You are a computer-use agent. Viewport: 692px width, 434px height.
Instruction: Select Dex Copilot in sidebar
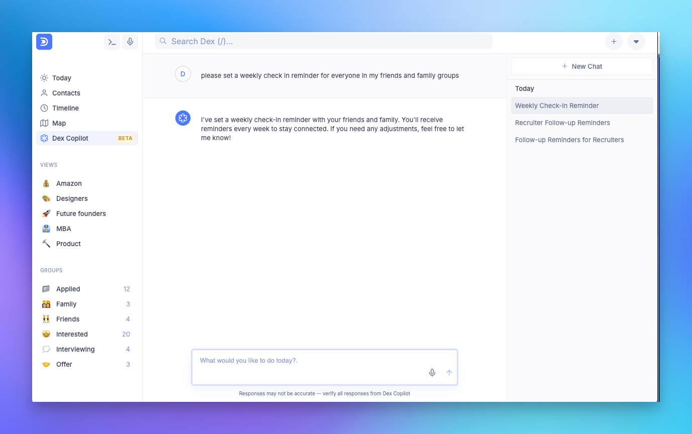click(87, 138)
